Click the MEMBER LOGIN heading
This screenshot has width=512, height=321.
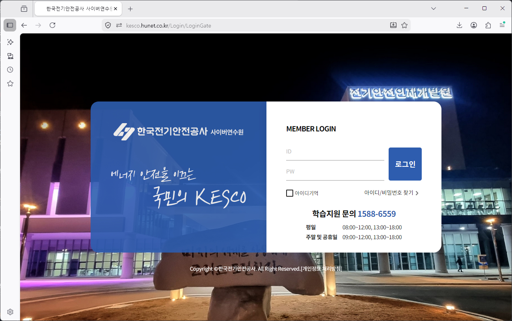(311, 129)
